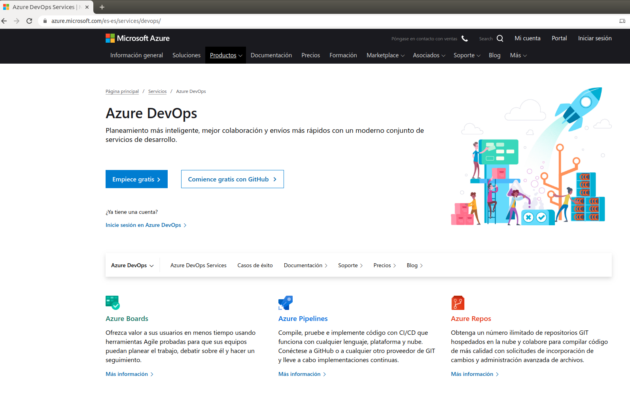Open Documentación top menu item
The image size is (630, 402).
tap(271, 55)
